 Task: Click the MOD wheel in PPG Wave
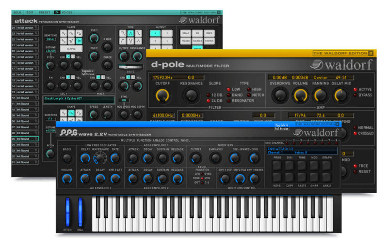click(x=80, y=212)
